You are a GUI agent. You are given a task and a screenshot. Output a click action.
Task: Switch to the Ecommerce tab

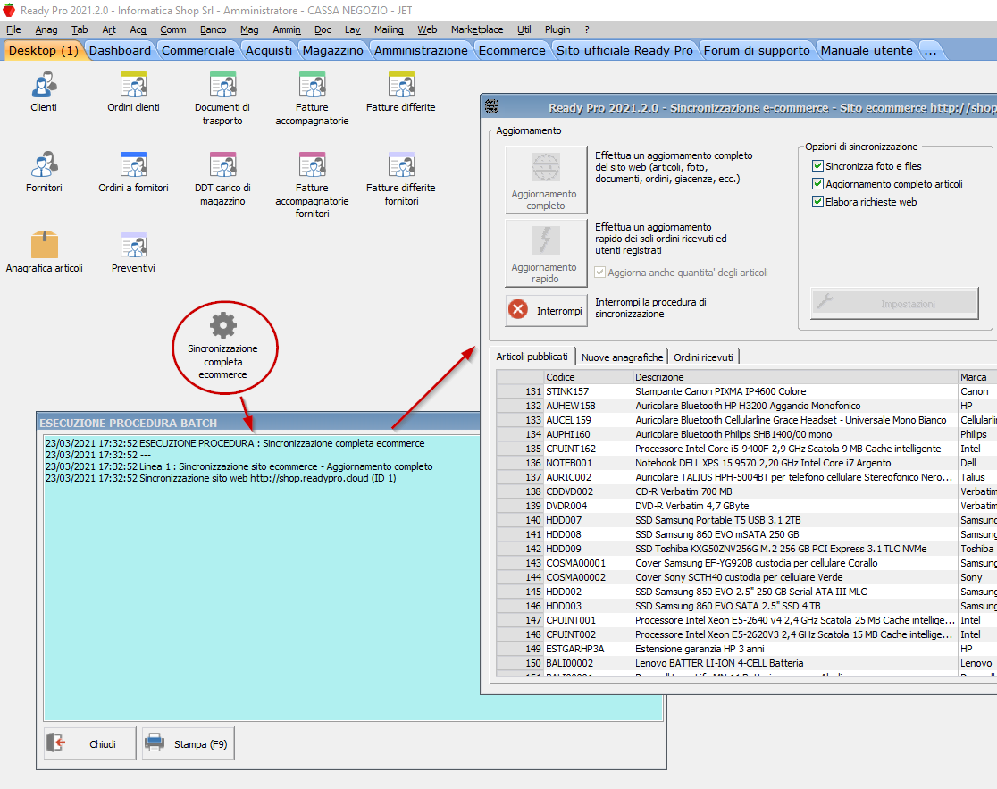point(512,50)
